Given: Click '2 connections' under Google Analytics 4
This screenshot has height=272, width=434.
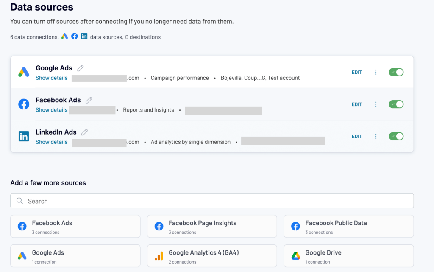Looking at the screenshot, I should (182, 262).
